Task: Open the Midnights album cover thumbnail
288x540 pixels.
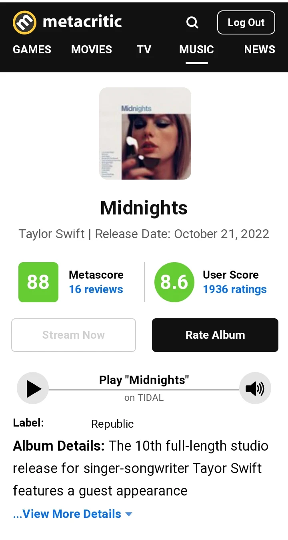Action: [145, 133]
